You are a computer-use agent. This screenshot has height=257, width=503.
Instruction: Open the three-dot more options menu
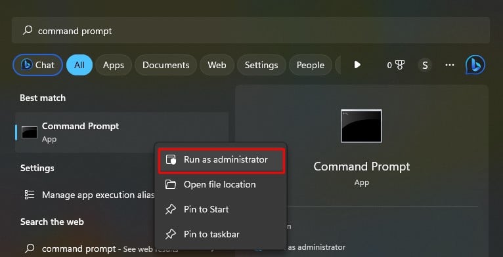coord(450,65)
